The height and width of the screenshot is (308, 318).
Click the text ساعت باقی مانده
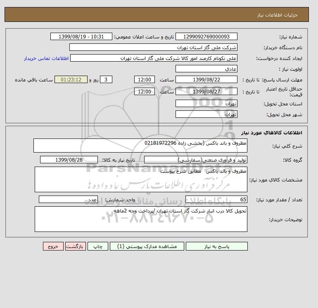(34, 80)
